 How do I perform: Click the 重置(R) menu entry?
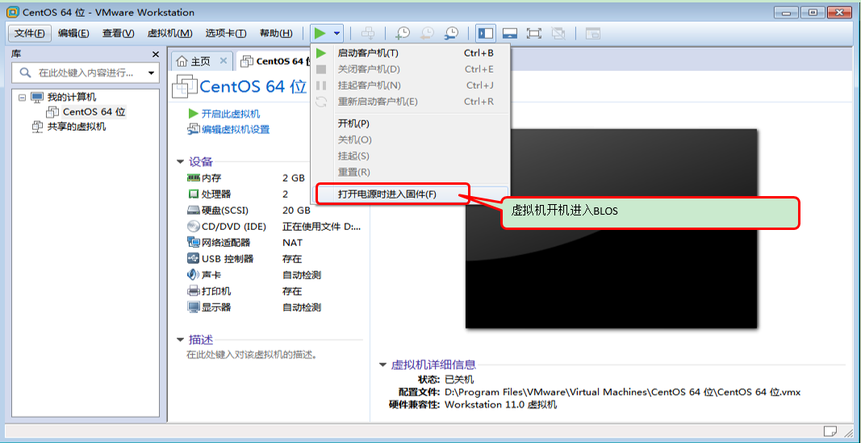410,173
